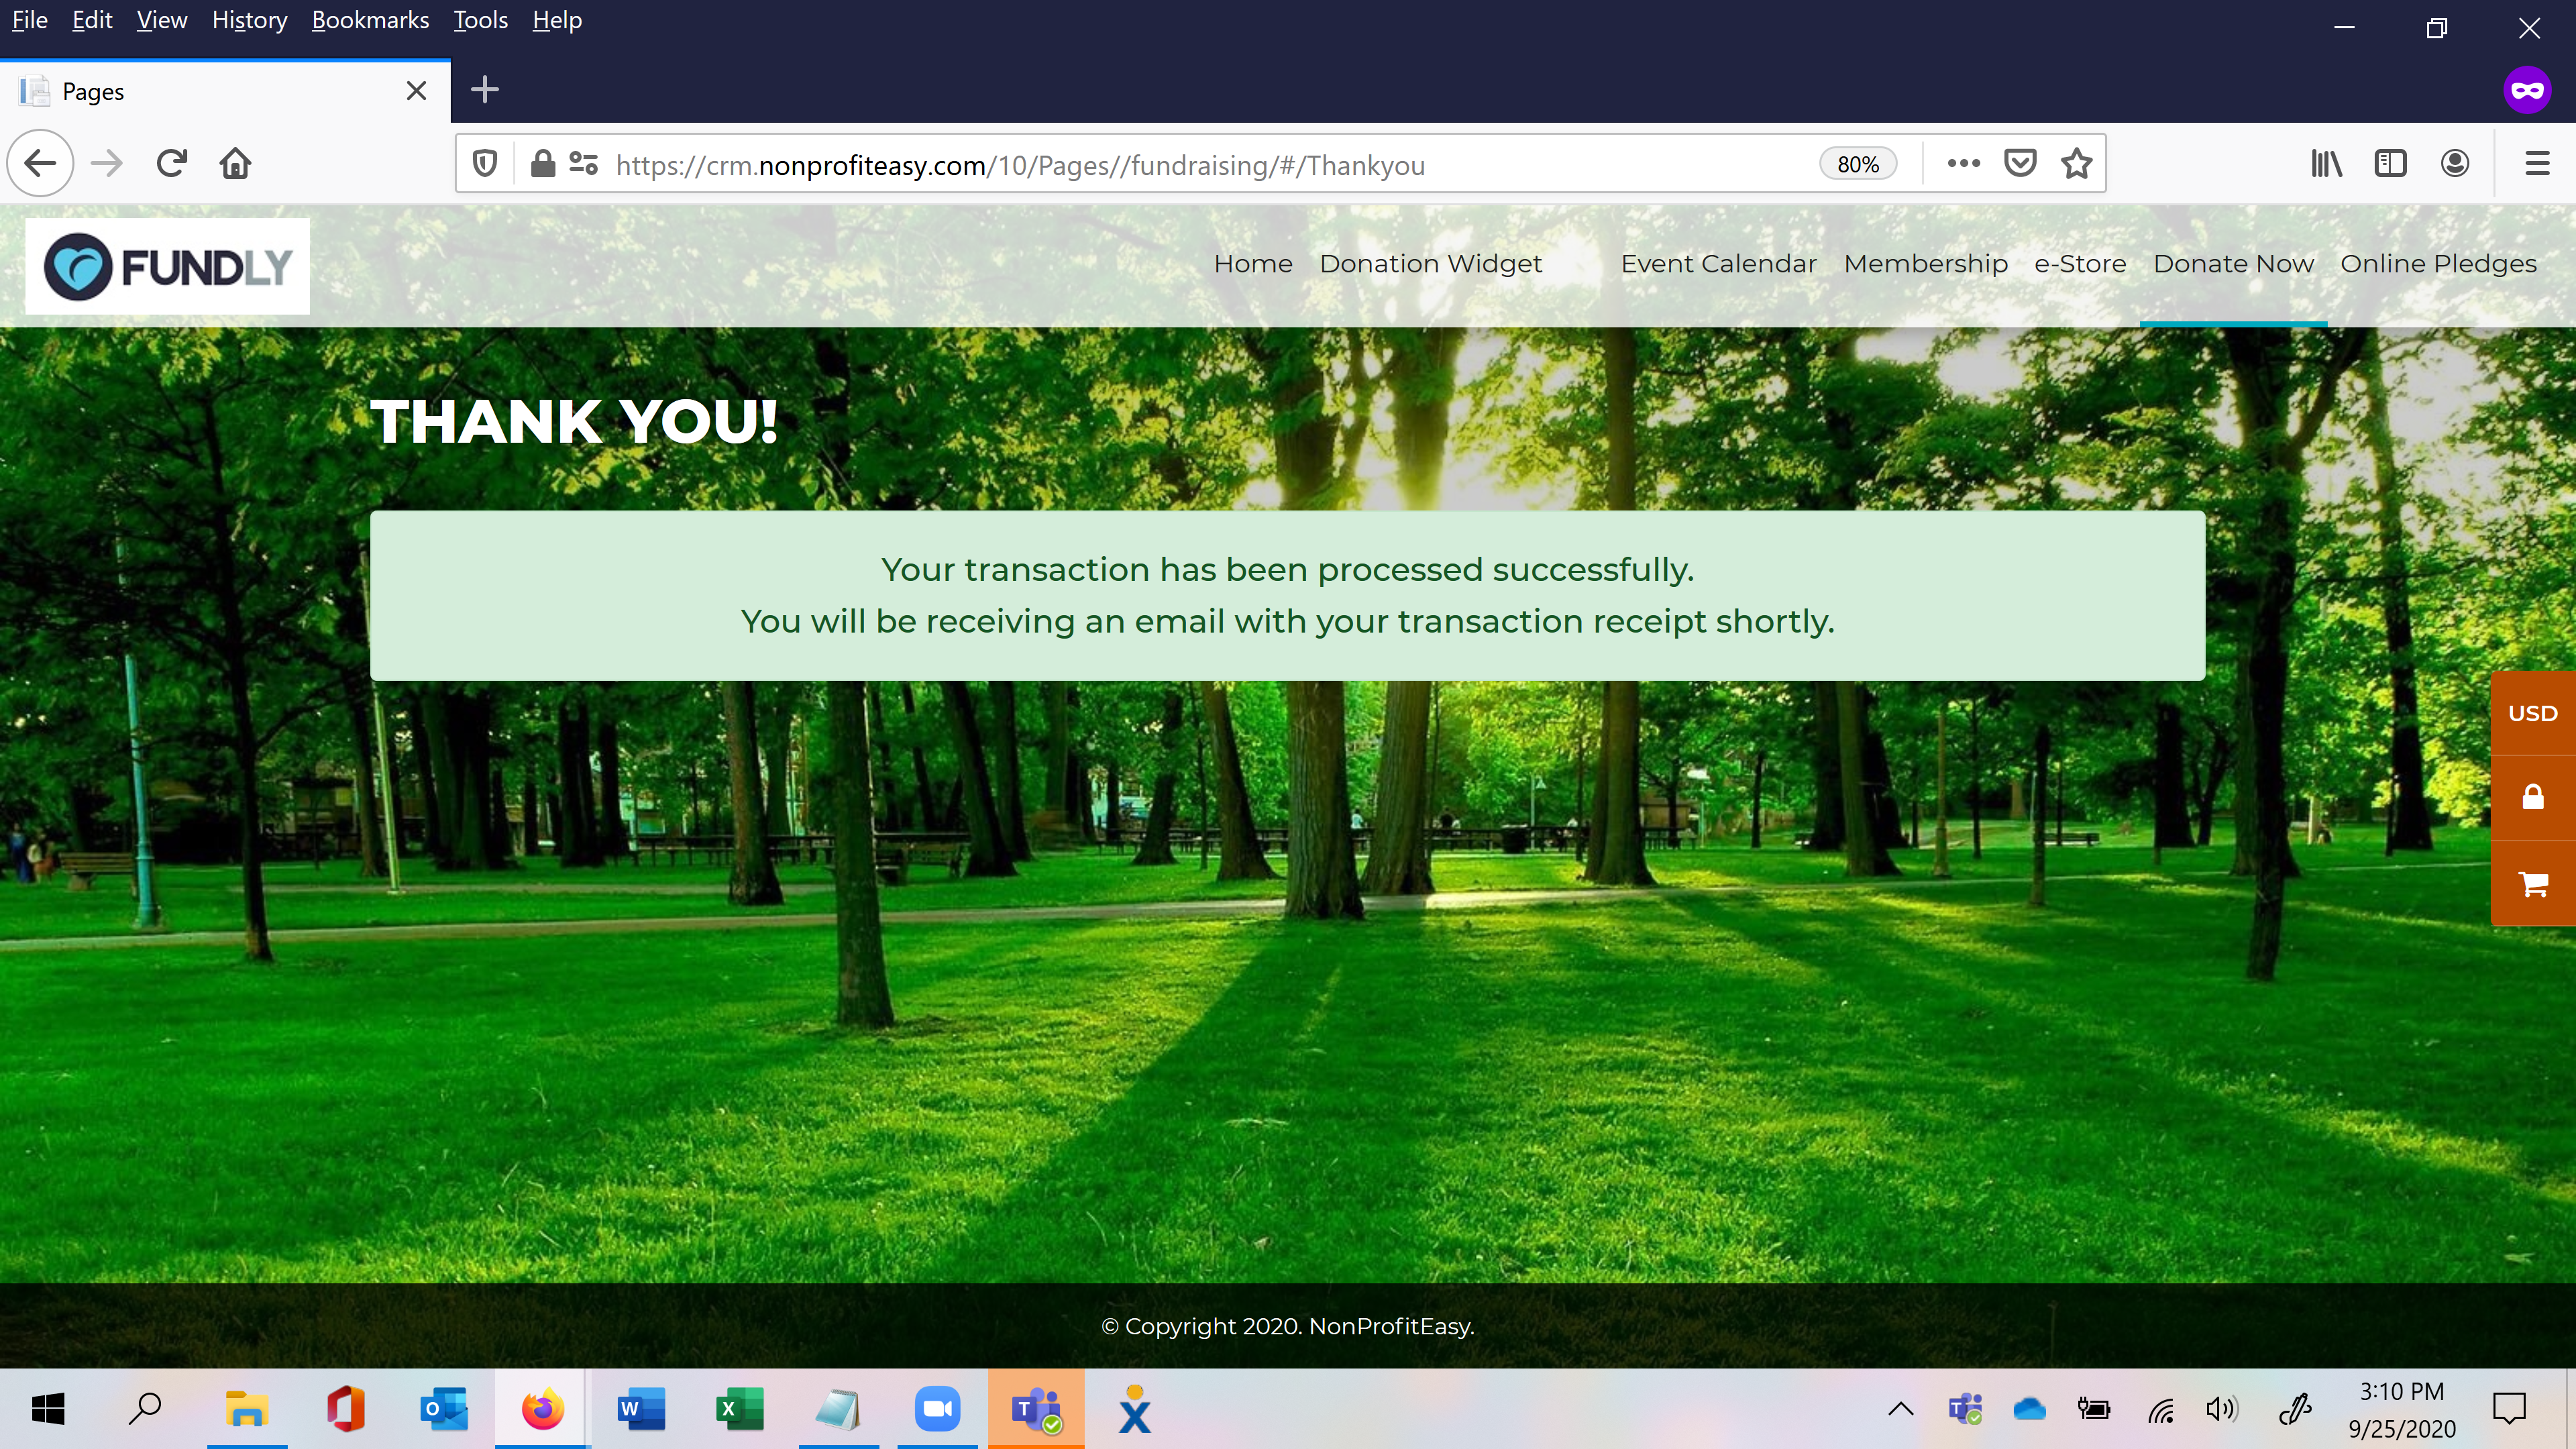Open the Event Calendar page
2576x1449 pixels.
[x=1718, y=264]
